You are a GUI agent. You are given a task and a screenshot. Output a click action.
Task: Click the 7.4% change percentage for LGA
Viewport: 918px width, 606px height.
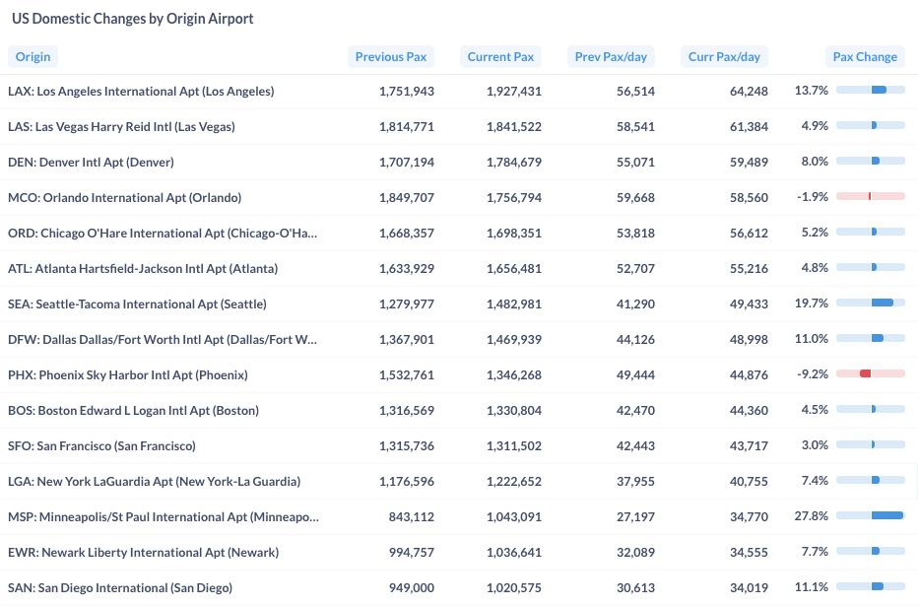pos(815,480)
